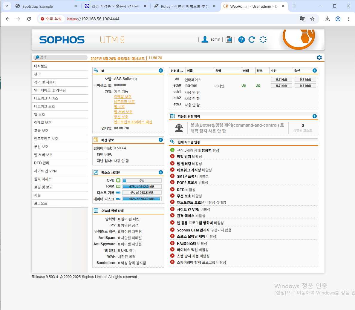This screenshot has height=310, width=355.
Task: Click the 데이터 디스크 96% usage bar
Action: pos(142,199)
